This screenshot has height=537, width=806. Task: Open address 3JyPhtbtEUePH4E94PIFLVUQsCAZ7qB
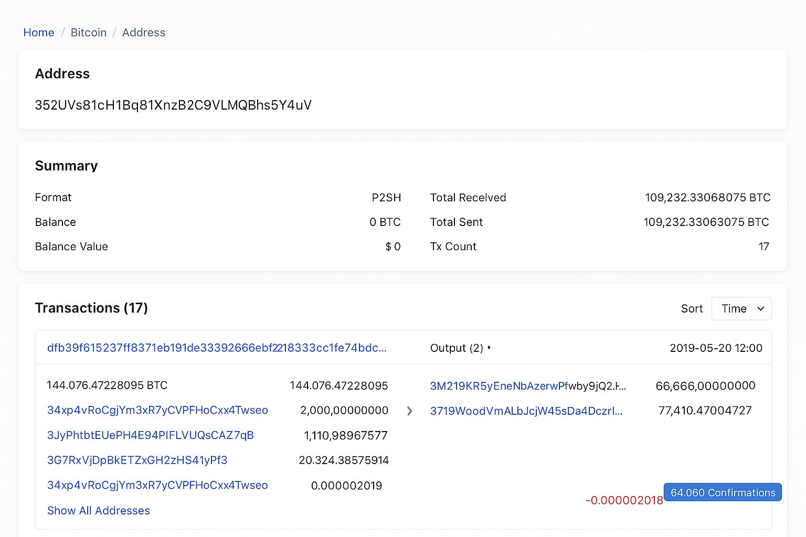point(150,435)
